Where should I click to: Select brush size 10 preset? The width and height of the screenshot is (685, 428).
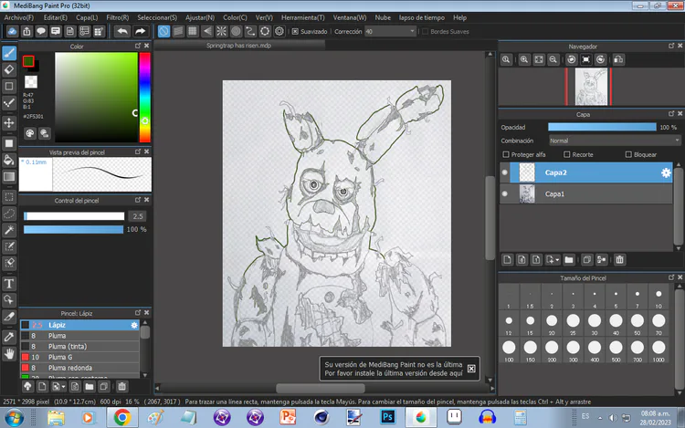(659, 297)
